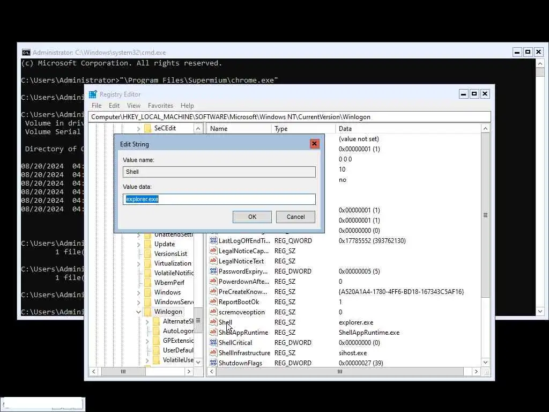549x412 pixels.
Task: Click the AutoLogon folder icon under Winlogon
Action: tap(157, 330)
